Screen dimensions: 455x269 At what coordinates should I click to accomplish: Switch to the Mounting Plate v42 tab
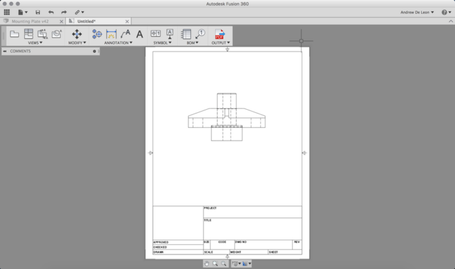coord(33,21)
